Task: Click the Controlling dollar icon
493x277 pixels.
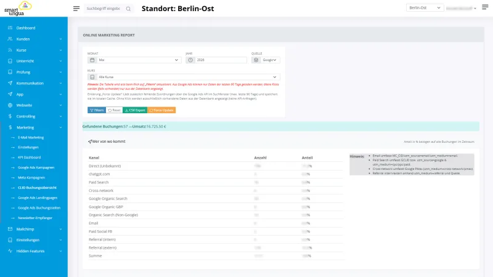Action: [10, 116]
